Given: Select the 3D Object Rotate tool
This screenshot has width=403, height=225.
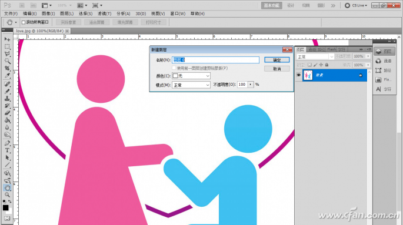Looking at the screenshot, I should point(7,173).
